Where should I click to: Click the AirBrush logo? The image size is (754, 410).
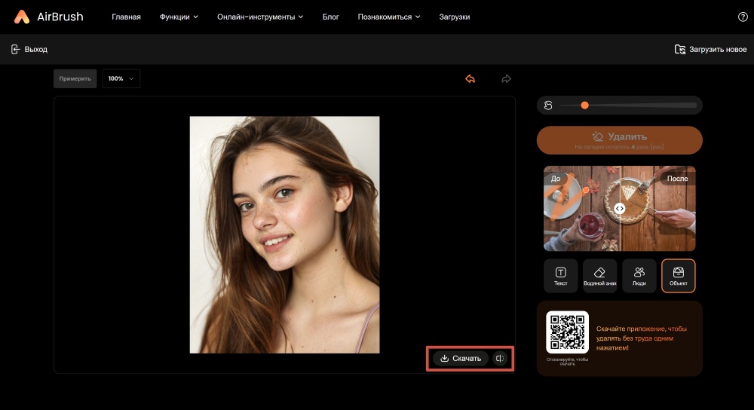(48, 17)
